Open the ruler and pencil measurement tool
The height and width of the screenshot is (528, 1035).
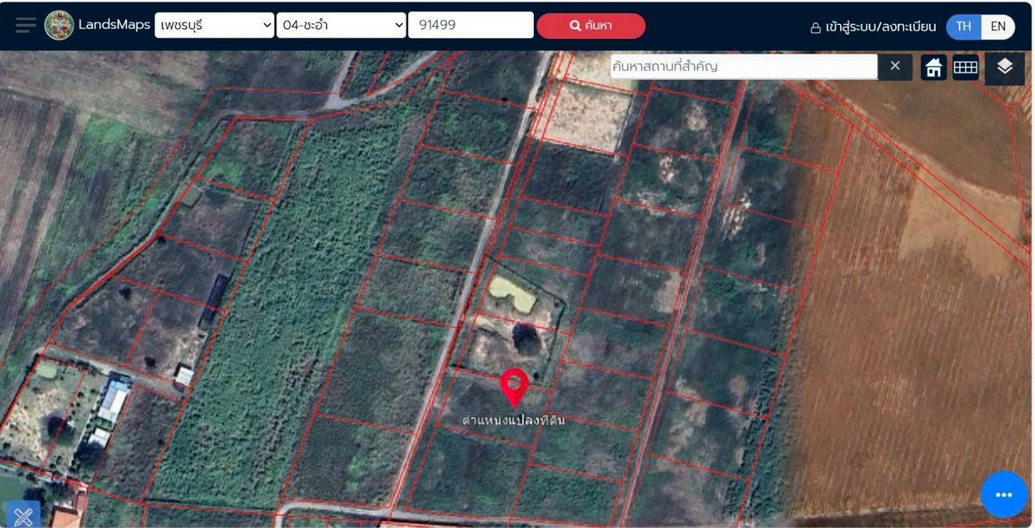click(22, 515)
